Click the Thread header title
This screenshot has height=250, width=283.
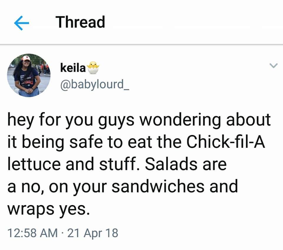click(80, 22)
